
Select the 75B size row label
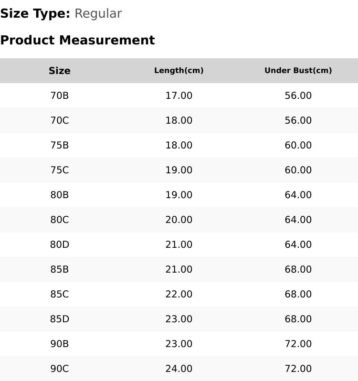[60, 145]
